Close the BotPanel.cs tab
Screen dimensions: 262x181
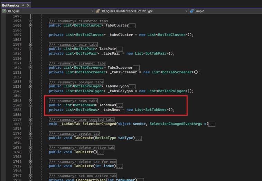[28, 6]
